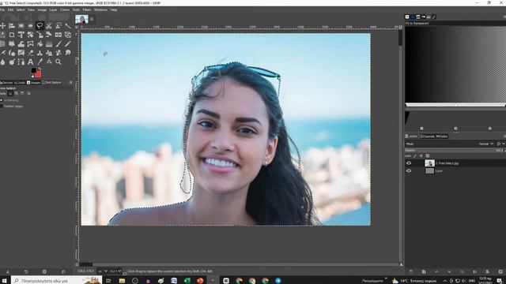Toggle the Antialiasing checkbox
Image resolution: width=506 pixels, height=284 pixels.
point(2,100)
